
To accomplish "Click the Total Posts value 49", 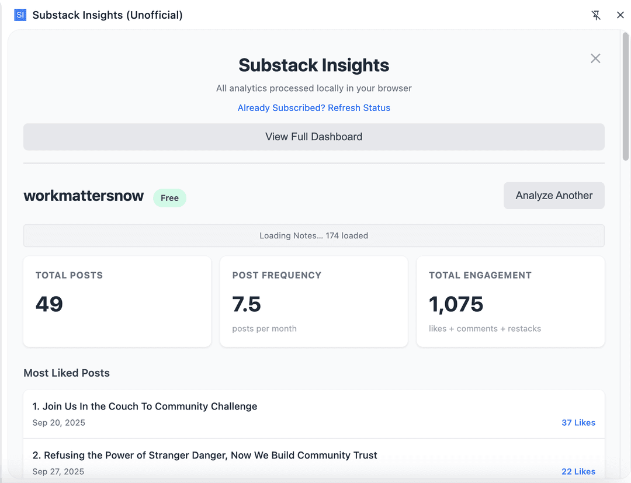I will pos(49,304).
